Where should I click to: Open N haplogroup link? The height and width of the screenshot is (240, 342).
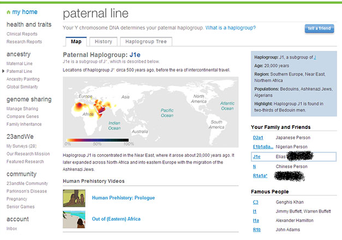click(x=254, y=167)
